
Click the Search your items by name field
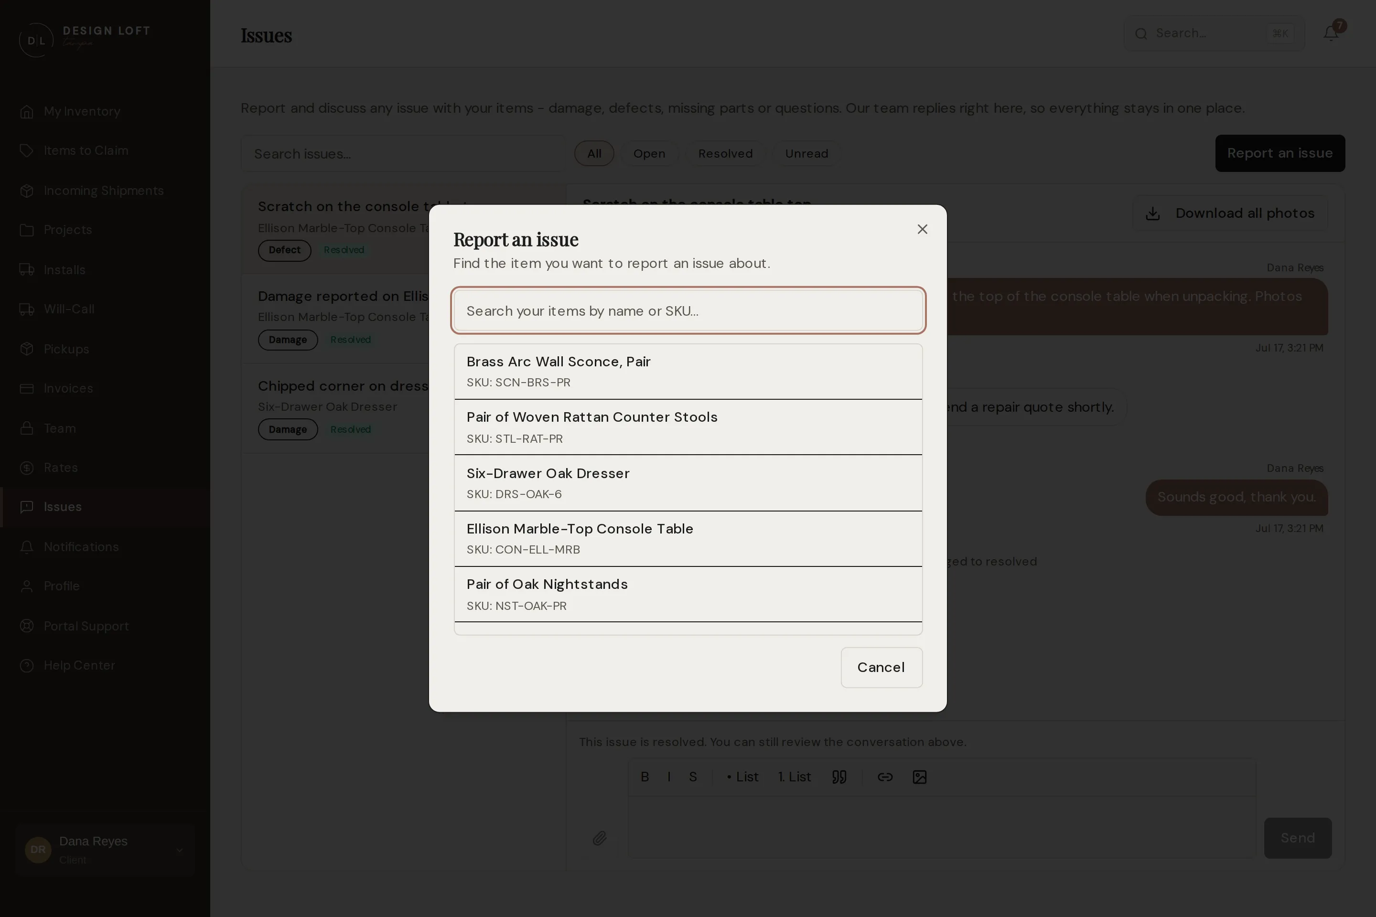(x=688, y=310)
